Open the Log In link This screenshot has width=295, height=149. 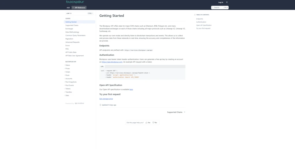tap(220, 2)
